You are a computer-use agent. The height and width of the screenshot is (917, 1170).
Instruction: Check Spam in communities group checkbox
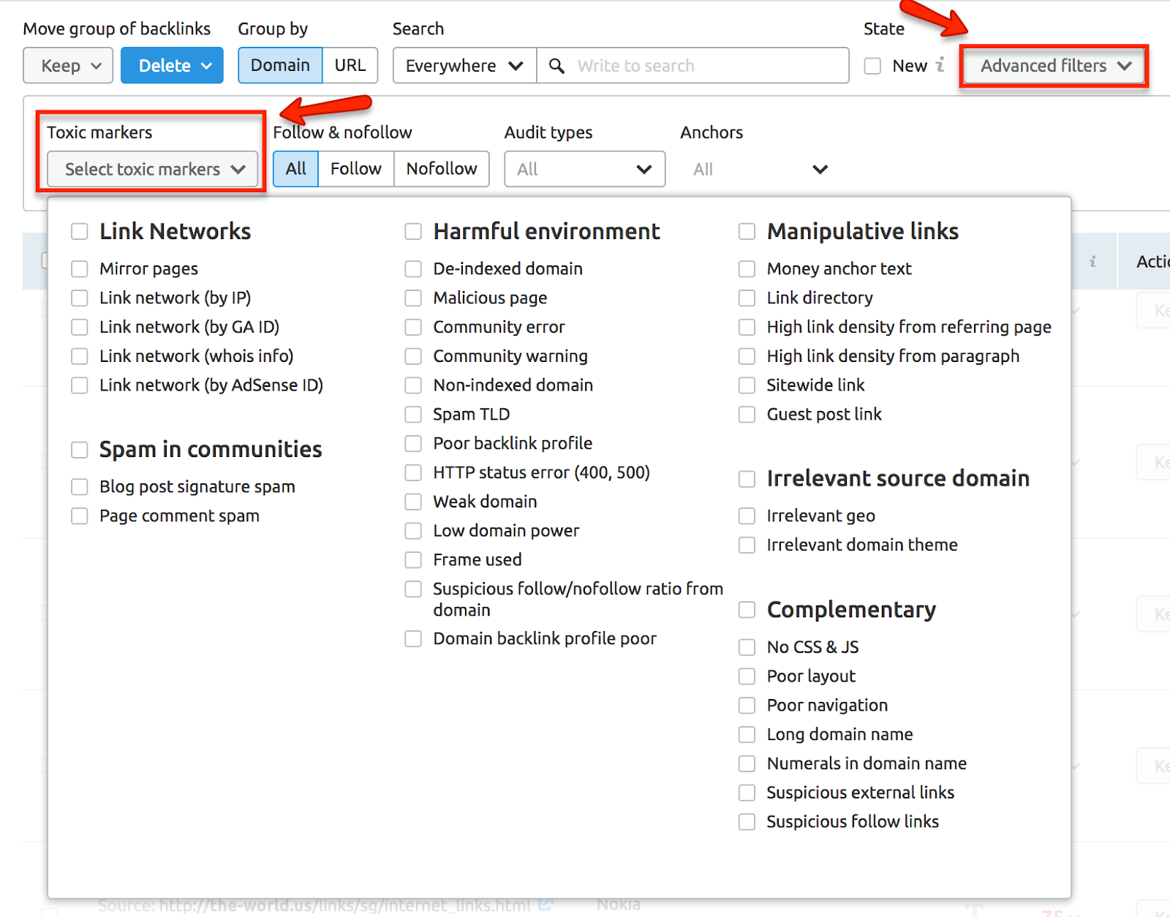pyautogui.click(x=80, y=450)
